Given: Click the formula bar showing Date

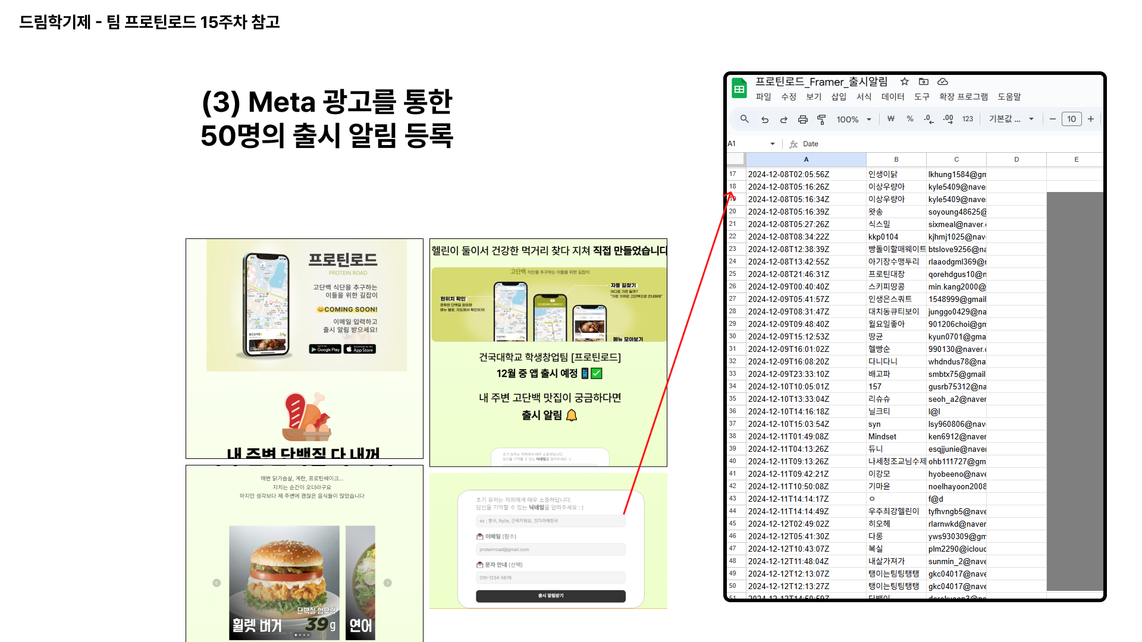Looking at the screenshot, I should pyautogui.click(x=952, y=144).
